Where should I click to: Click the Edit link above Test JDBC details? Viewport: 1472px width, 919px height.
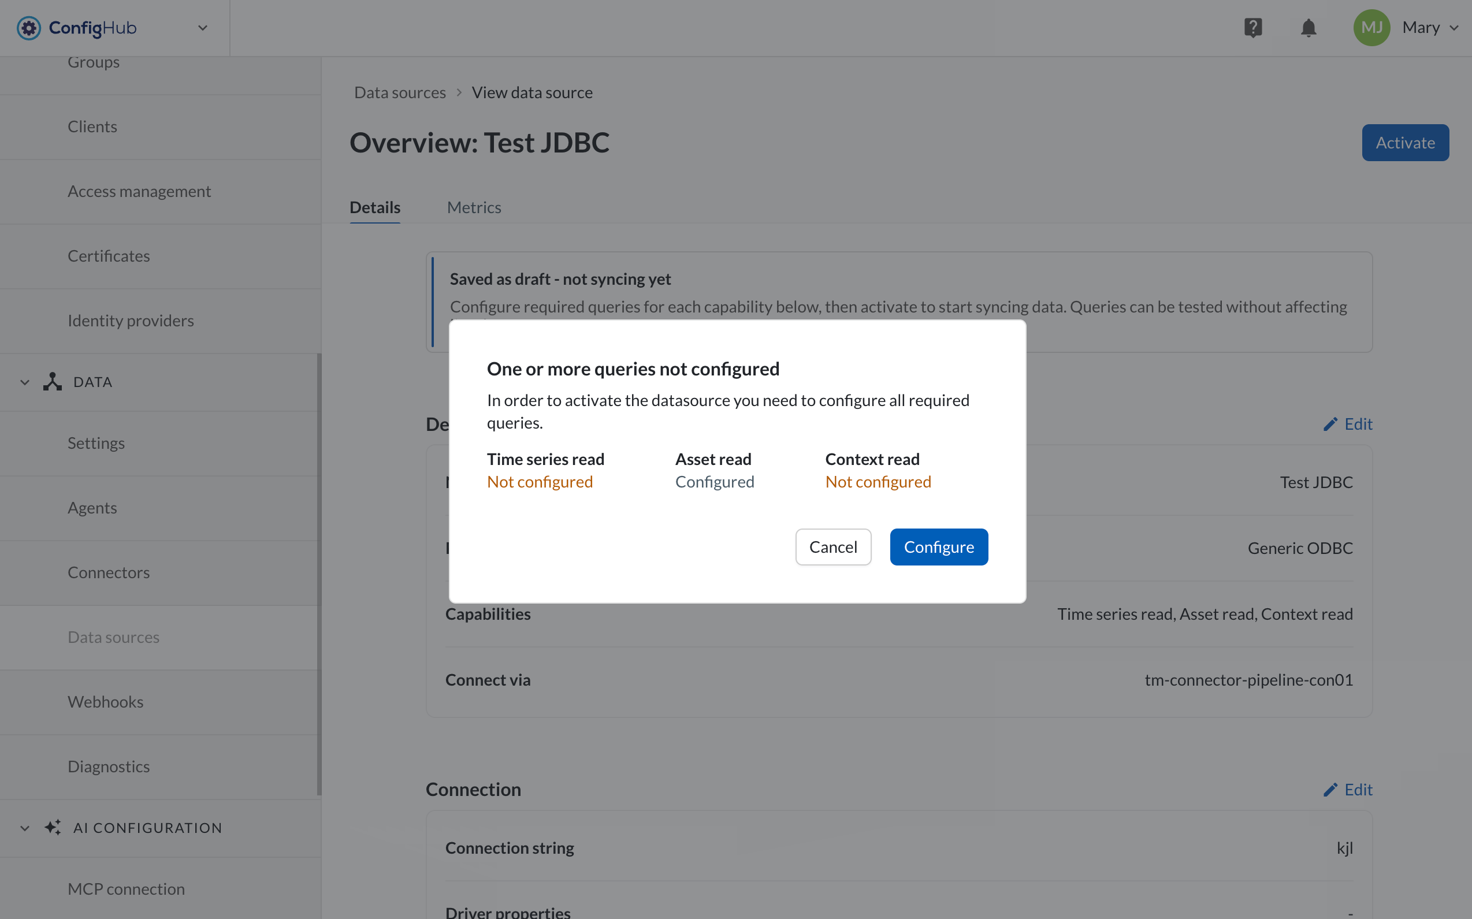1347,423
